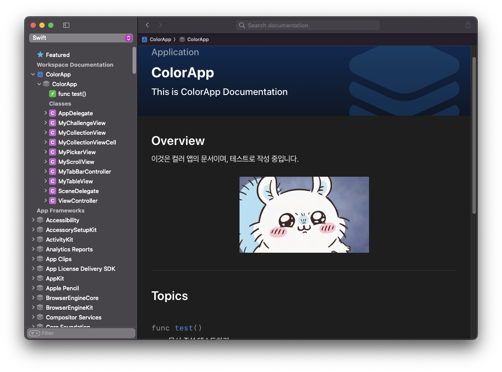The height and width of the screenshot is (372, 502).
Task: Click the AppDelegate class icon
Action: [x=53, y=114]
